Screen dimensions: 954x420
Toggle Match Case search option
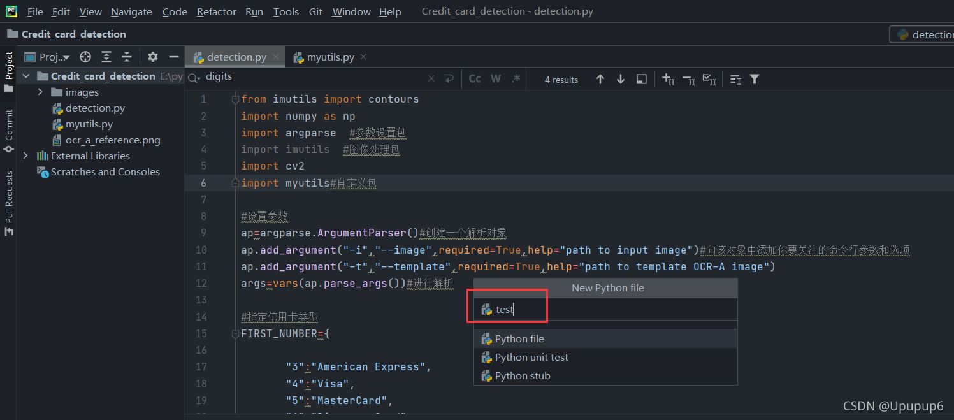[475, 79]
